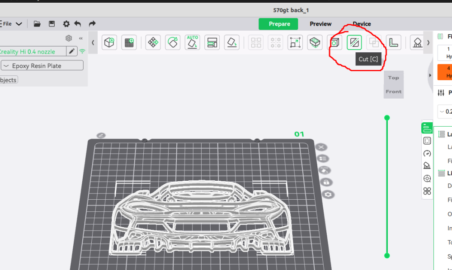
Task: Open the File menu
Action: pos(7,24)
